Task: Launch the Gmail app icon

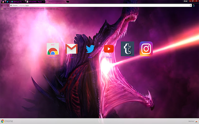Action: 72,49
